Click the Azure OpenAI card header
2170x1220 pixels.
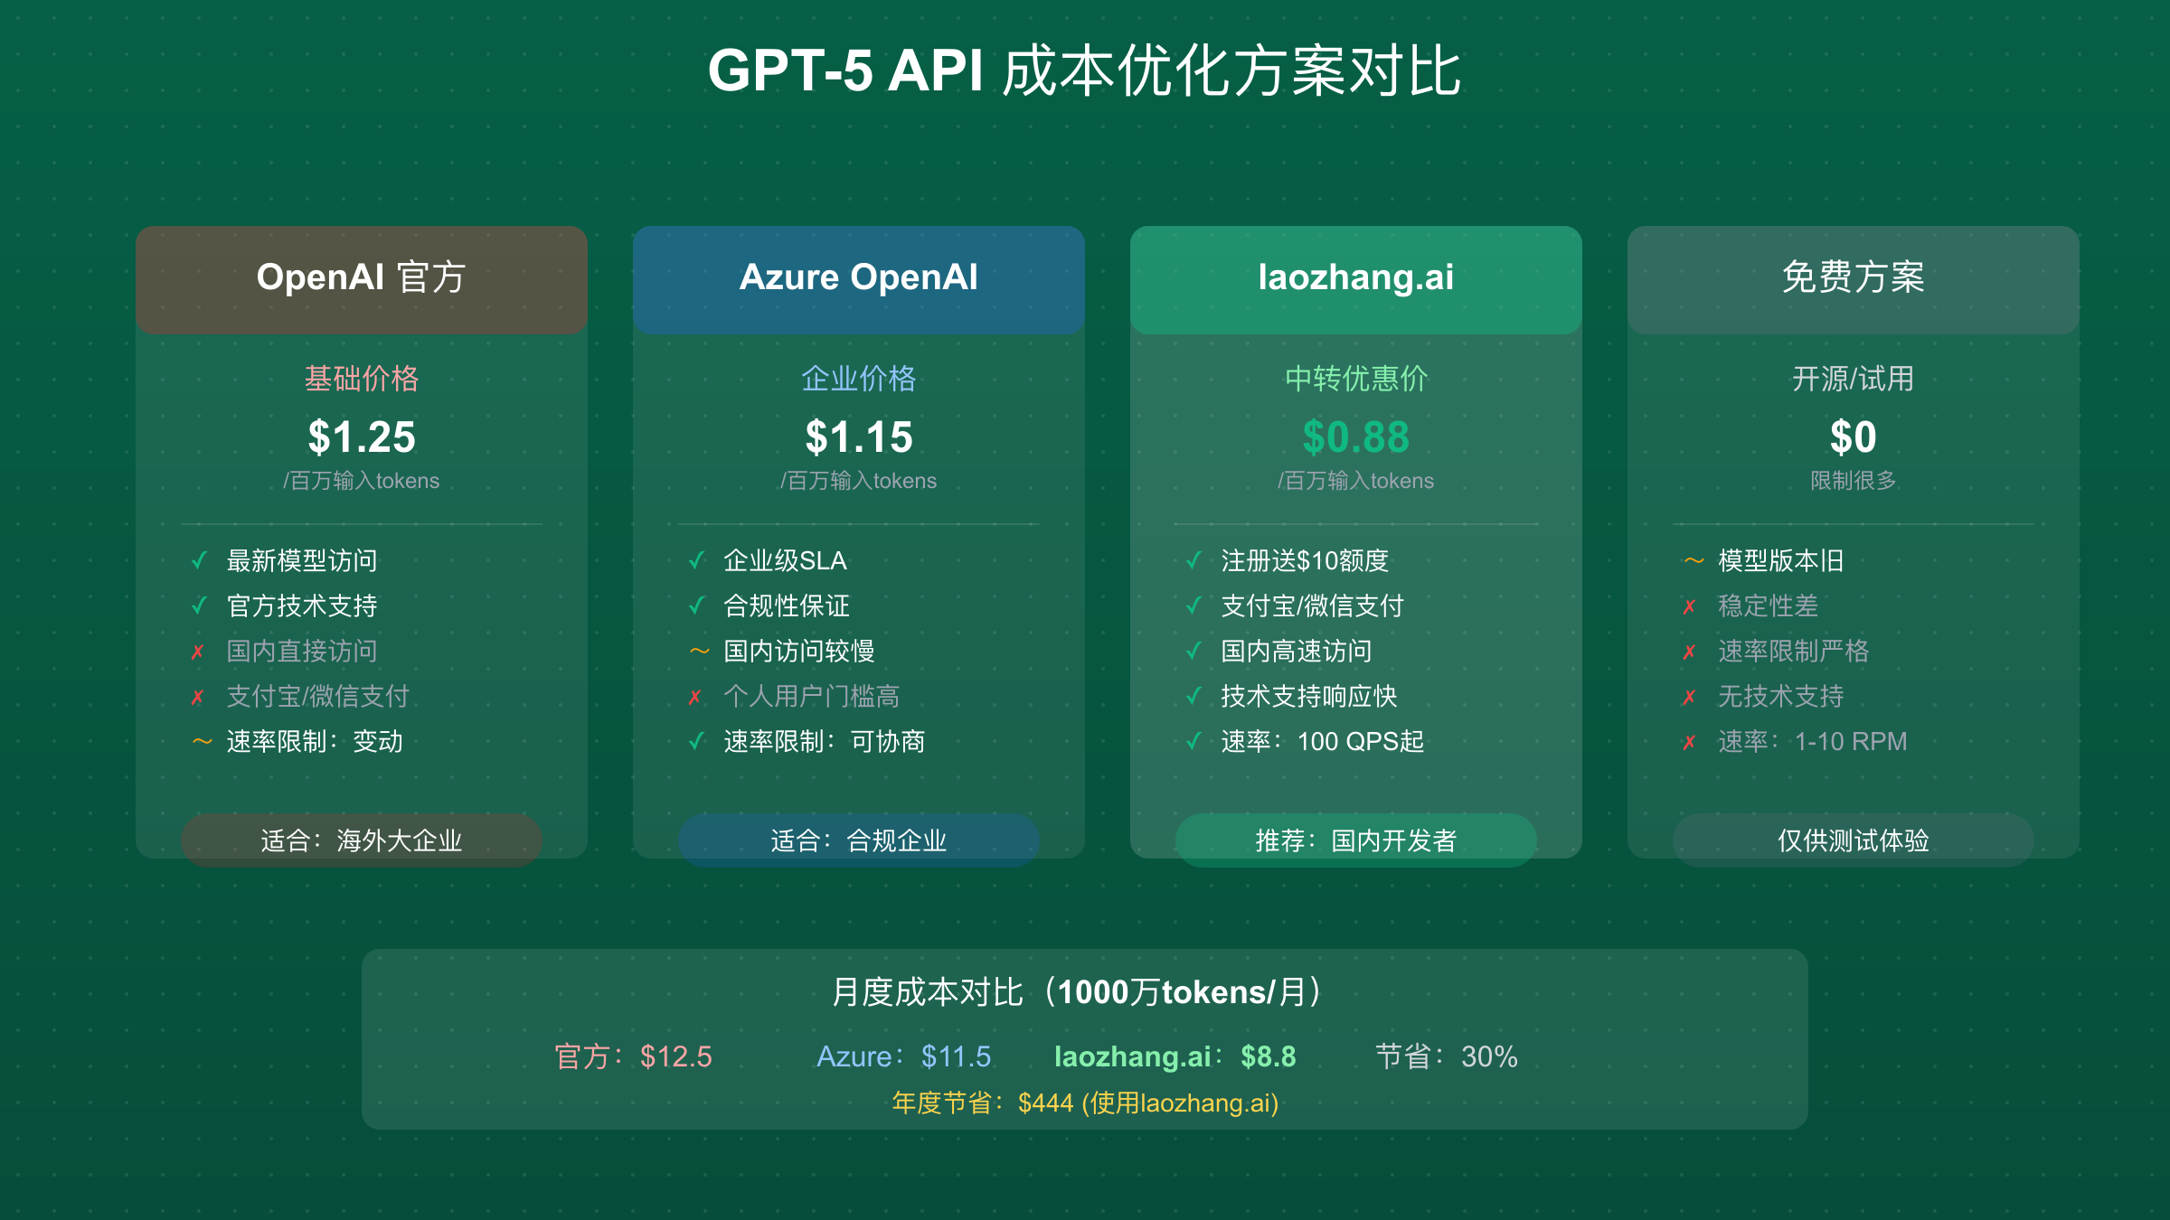(859, 279)
